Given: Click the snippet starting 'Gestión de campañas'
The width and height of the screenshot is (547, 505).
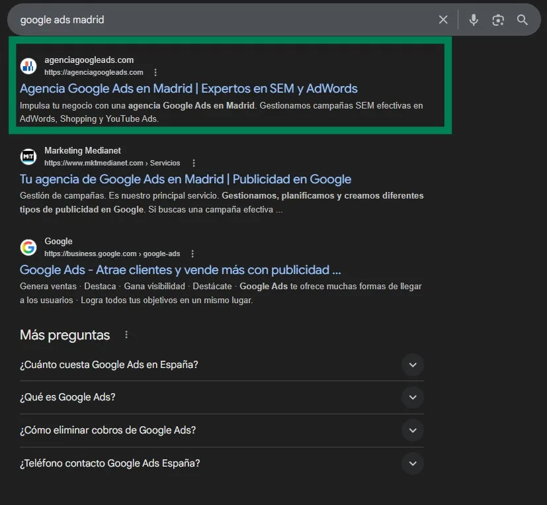Looking at the screenshot, I should pos(222,203).
